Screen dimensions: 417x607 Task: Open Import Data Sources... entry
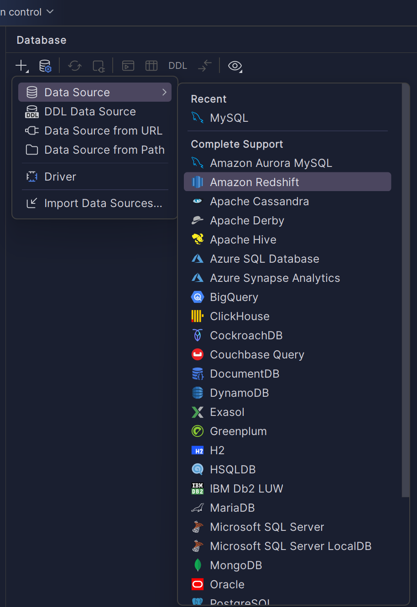click(x=95, y=203)
